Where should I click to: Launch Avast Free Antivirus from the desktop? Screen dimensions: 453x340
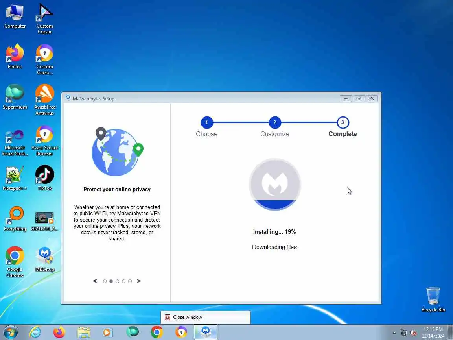point(44,100)
